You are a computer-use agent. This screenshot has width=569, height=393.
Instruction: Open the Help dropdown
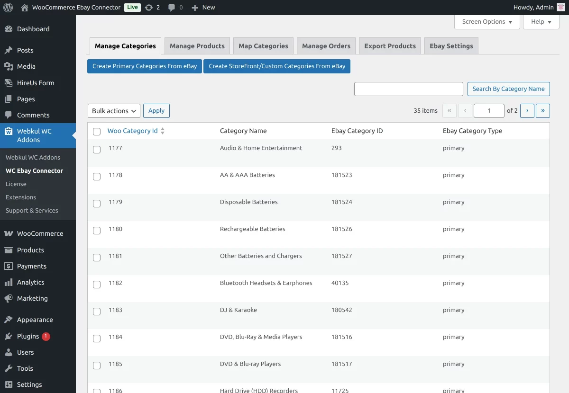click(541, 21)
